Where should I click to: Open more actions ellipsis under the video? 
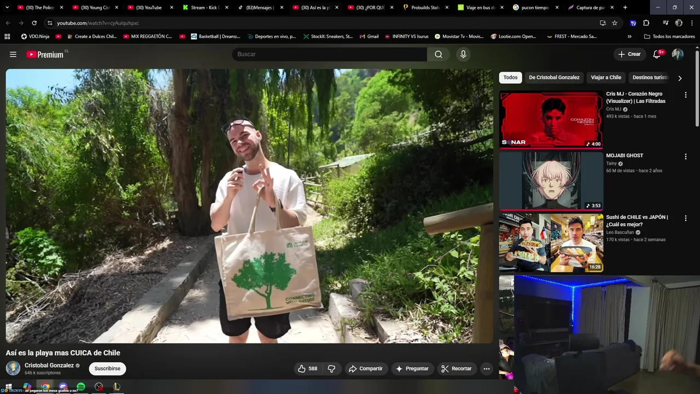[x=487, y=369]
